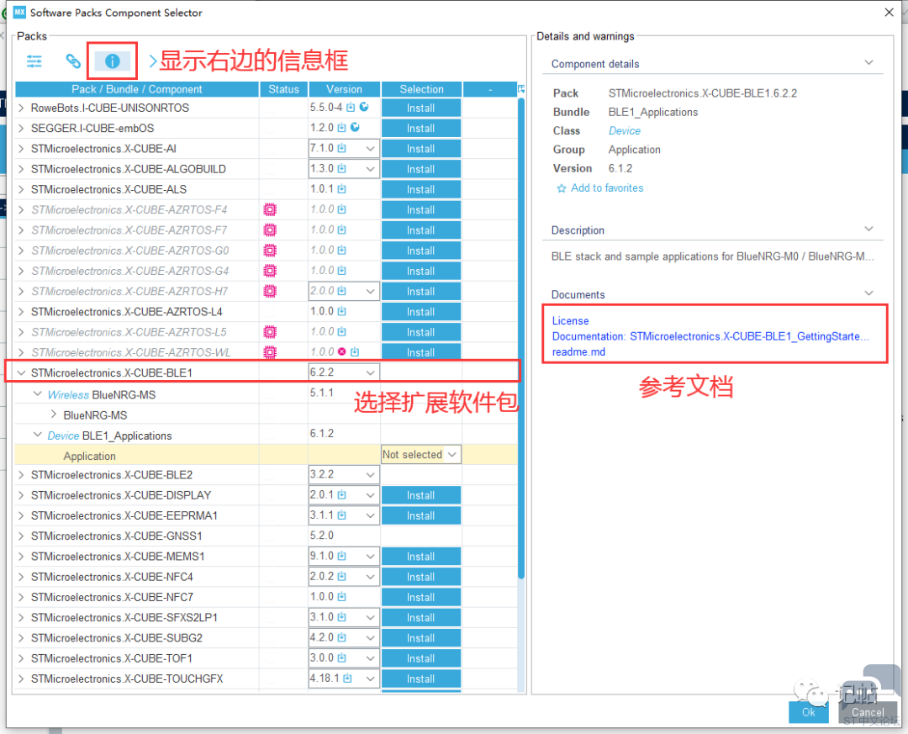Viewport: 908px width, 734px height.
Task: Select STMicroelectronics.X-CUBE-BLE2 row
Action: (267, 475)
